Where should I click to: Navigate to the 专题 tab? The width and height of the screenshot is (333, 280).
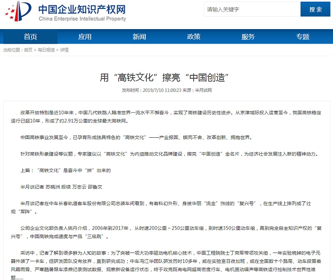303,37
